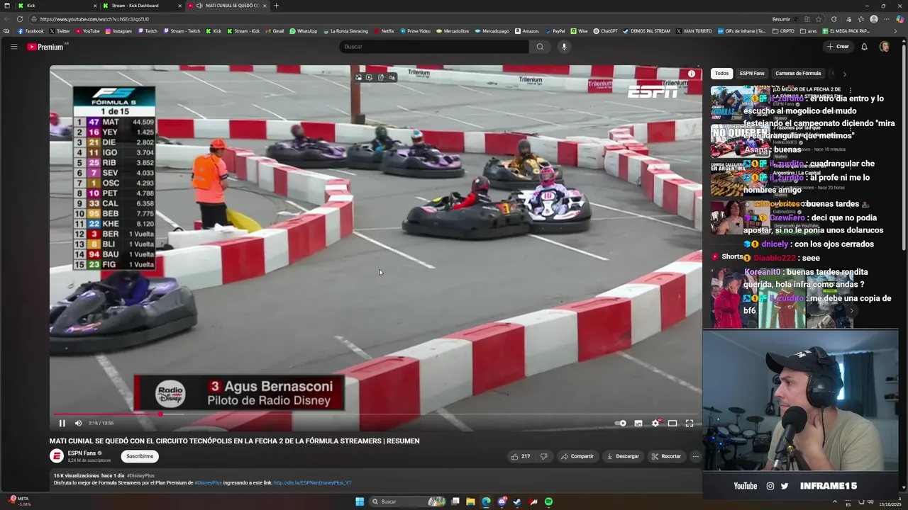
Task: Open the Facebook bookmark
Action: tap(31, 31)
